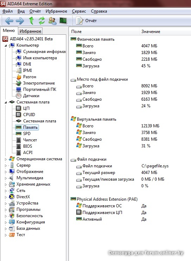
Task: Click the Refresh toolbar icon
Action: (x=42, y=21)
